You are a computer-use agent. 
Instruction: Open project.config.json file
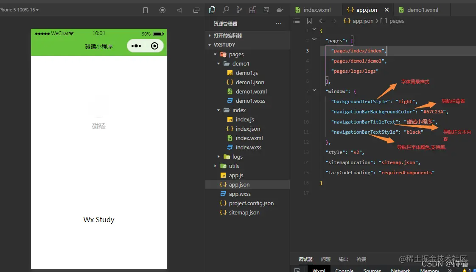248,203
